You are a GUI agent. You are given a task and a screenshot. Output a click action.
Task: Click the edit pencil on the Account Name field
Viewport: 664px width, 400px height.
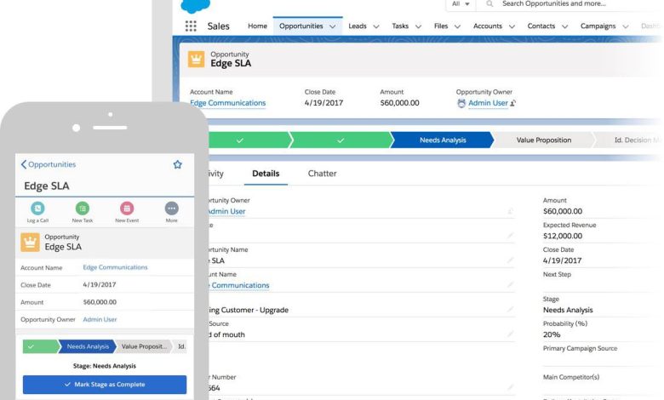pos(510,284)
